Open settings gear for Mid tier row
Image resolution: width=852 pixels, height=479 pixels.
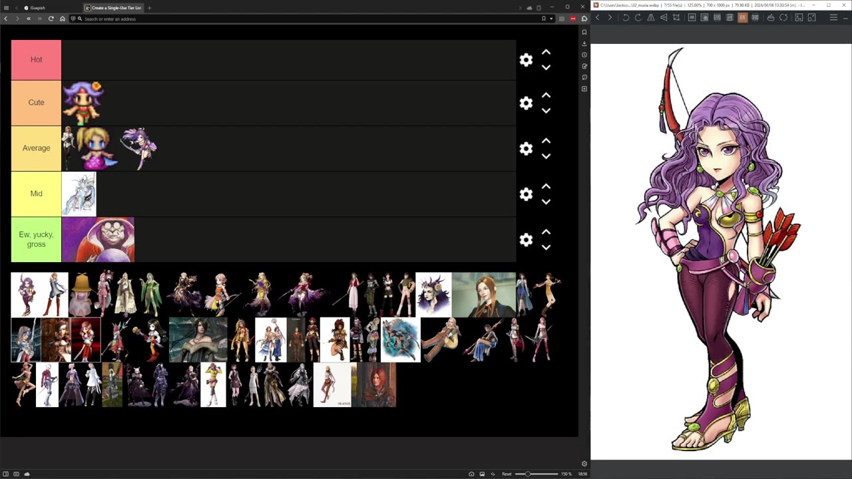pos(526,194)
